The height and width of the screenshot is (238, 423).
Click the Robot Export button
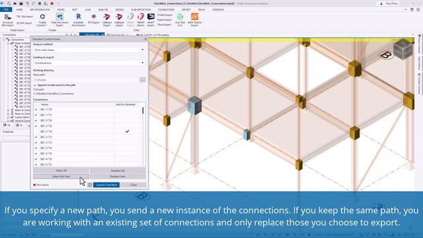[x=165, y=20]
